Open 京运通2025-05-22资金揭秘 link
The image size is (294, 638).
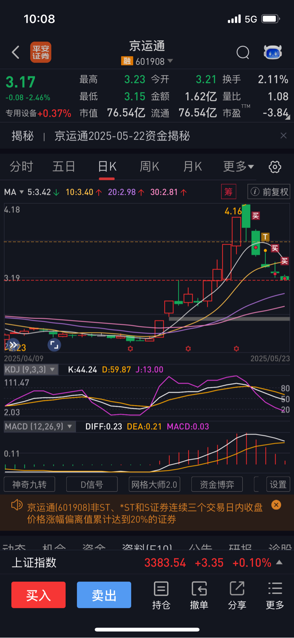tap(122, 136)
